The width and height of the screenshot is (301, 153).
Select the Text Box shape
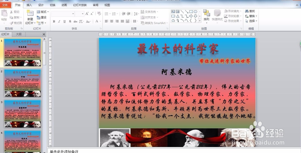click(173, 12)
